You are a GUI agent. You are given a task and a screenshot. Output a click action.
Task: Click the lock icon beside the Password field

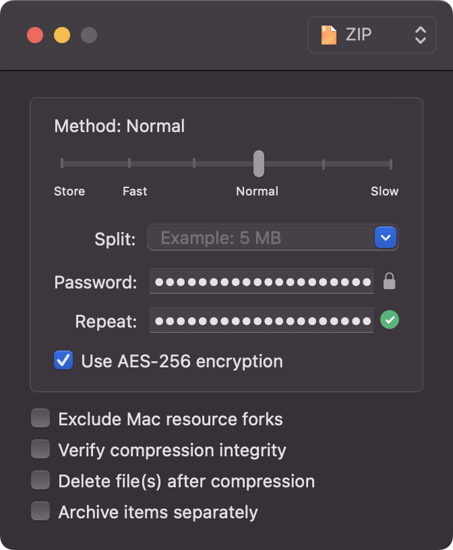[389, 281]
